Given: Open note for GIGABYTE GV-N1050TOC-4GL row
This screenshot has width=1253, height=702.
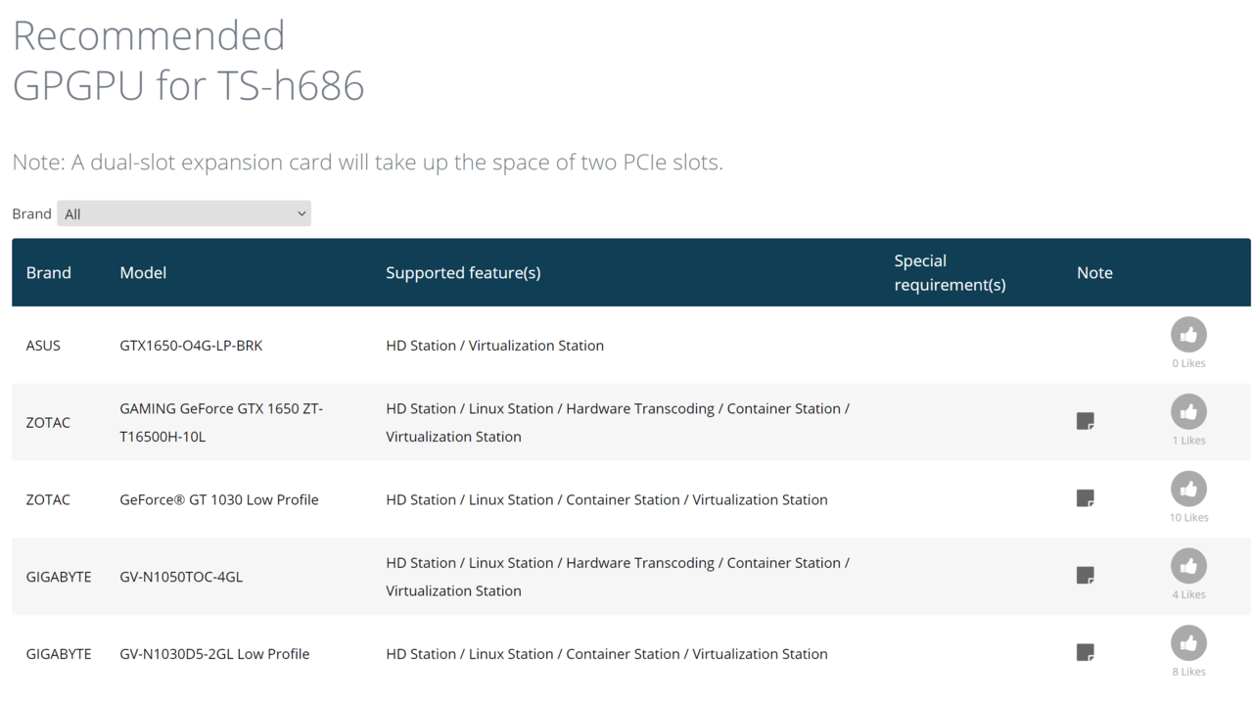Looking at the screenshot, I should 1085,576.
